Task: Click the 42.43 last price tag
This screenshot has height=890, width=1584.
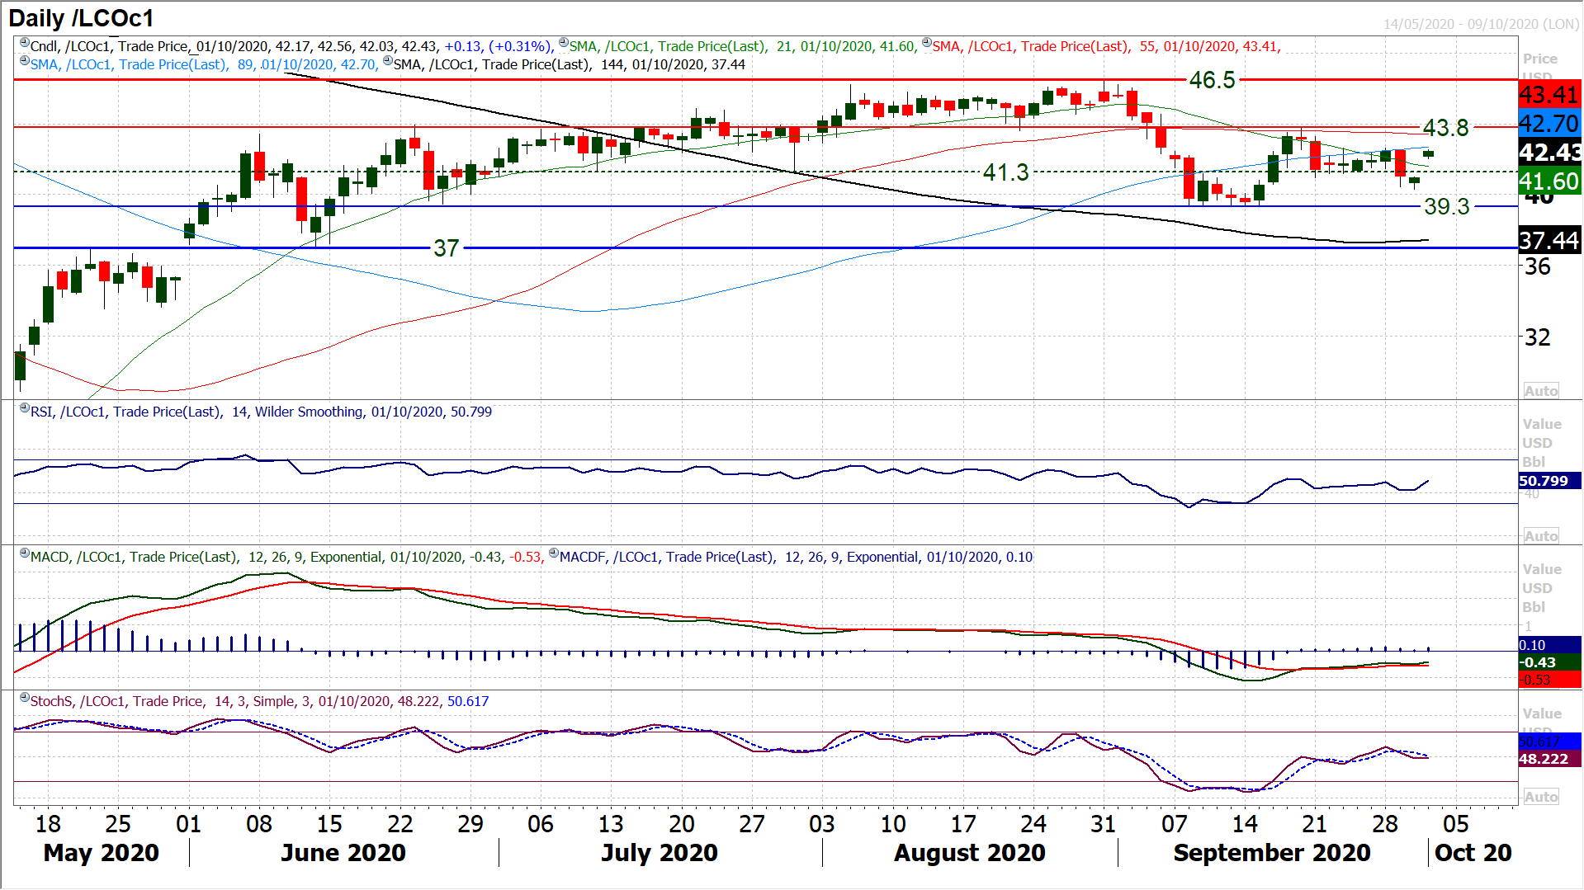Action: coord(1549,153)
